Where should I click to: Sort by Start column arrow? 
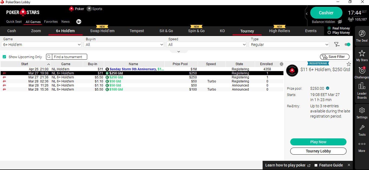[48, 64]
